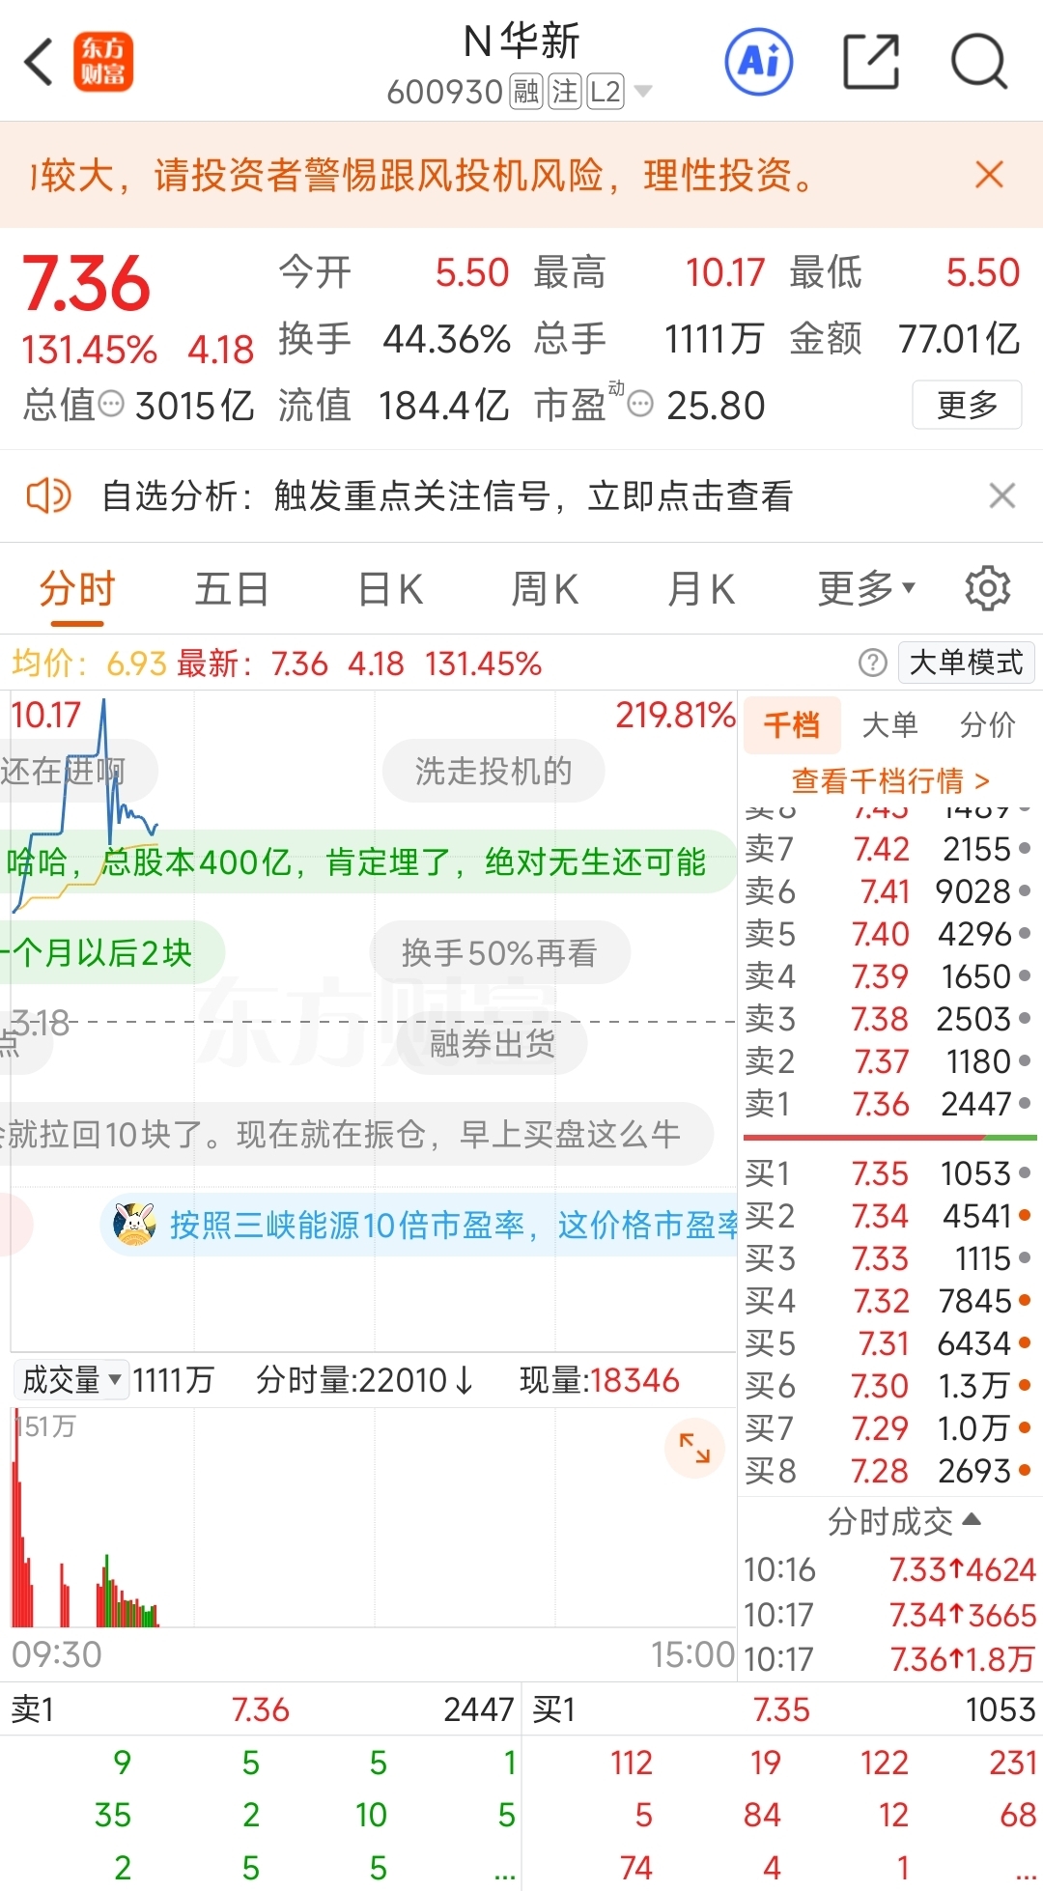1043x1891 pixels.
Task: Tap info icon next to 总值
Action: click(112, 404)
